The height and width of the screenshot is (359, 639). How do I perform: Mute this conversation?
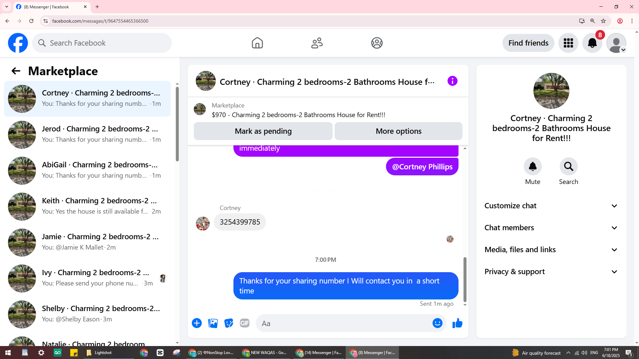533,166
